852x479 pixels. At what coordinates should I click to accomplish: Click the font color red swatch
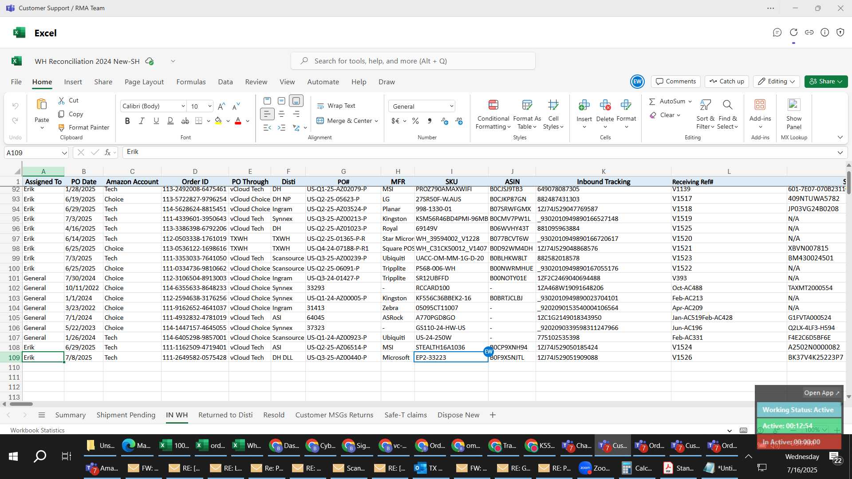click(238, 121)
